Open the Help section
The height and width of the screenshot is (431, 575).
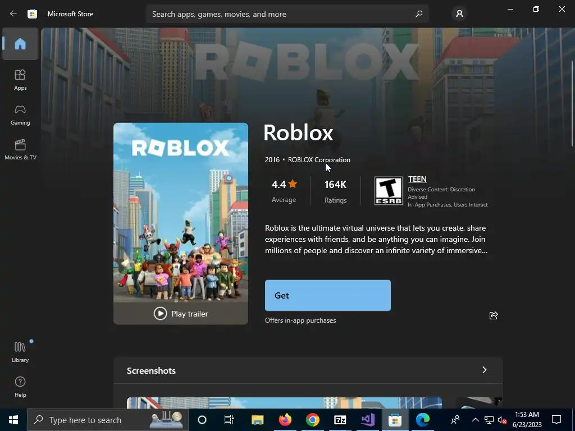(20, 387)
